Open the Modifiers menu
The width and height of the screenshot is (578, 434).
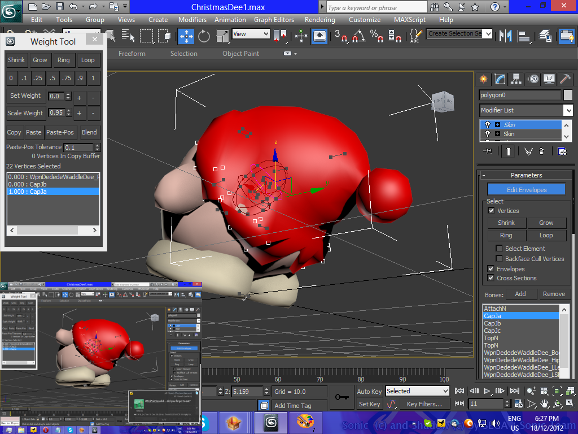[192, 19]
